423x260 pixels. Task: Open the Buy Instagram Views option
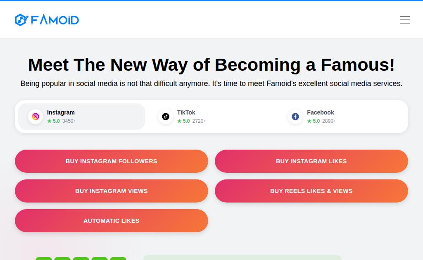click(x=112, y=191)
